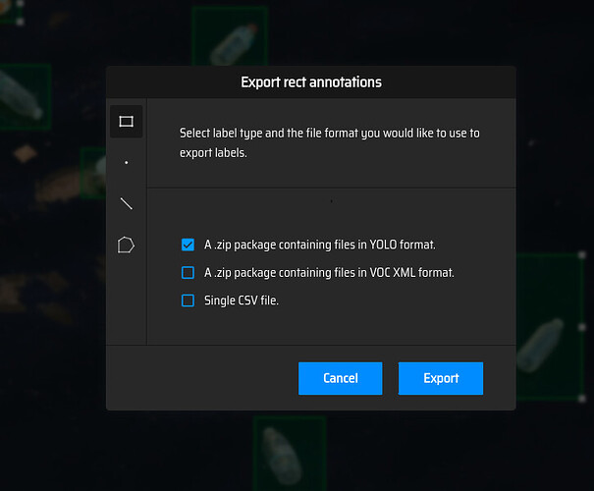
Task: Click the right-edge middle handle of the bounding box
Action: coord(581,327)
